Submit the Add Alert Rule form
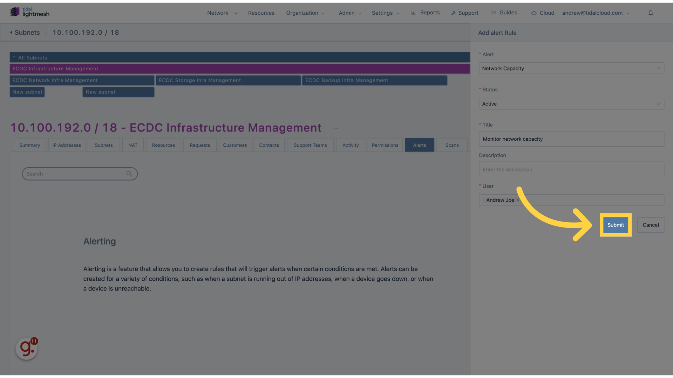 click(x=615, y=225)
